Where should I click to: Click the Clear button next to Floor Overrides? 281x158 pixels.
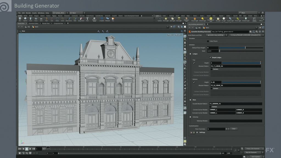click(234, 129)
